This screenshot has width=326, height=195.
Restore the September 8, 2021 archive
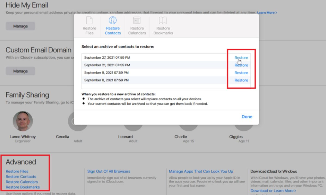pos(241,80)
